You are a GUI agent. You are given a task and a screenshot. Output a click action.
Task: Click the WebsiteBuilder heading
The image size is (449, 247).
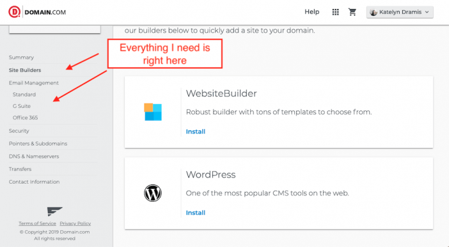(221, 93)
